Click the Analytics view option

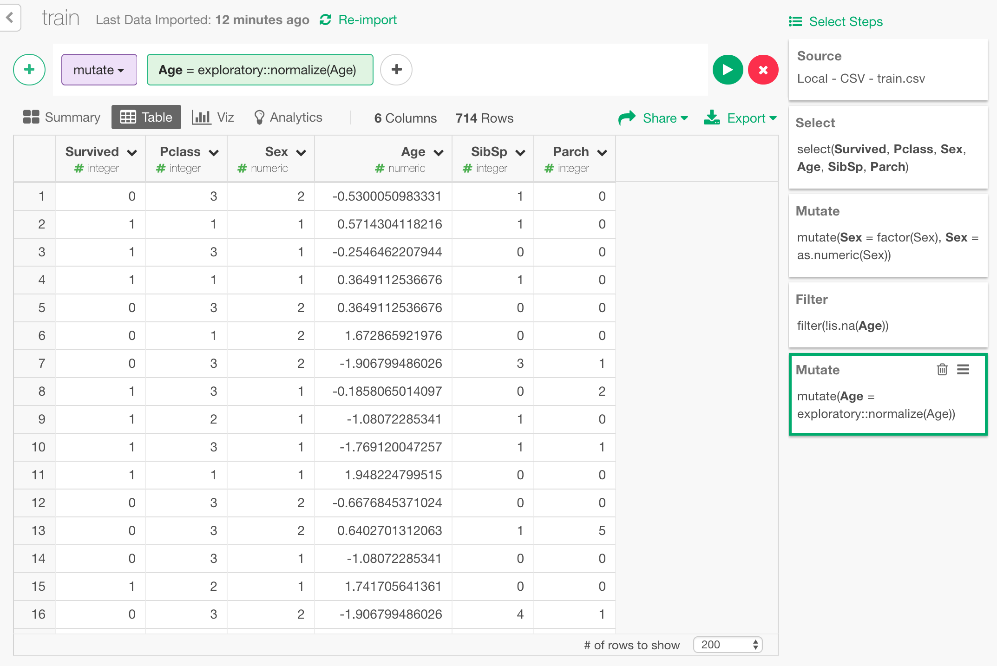pyautogui.click(x=288, y=117)
